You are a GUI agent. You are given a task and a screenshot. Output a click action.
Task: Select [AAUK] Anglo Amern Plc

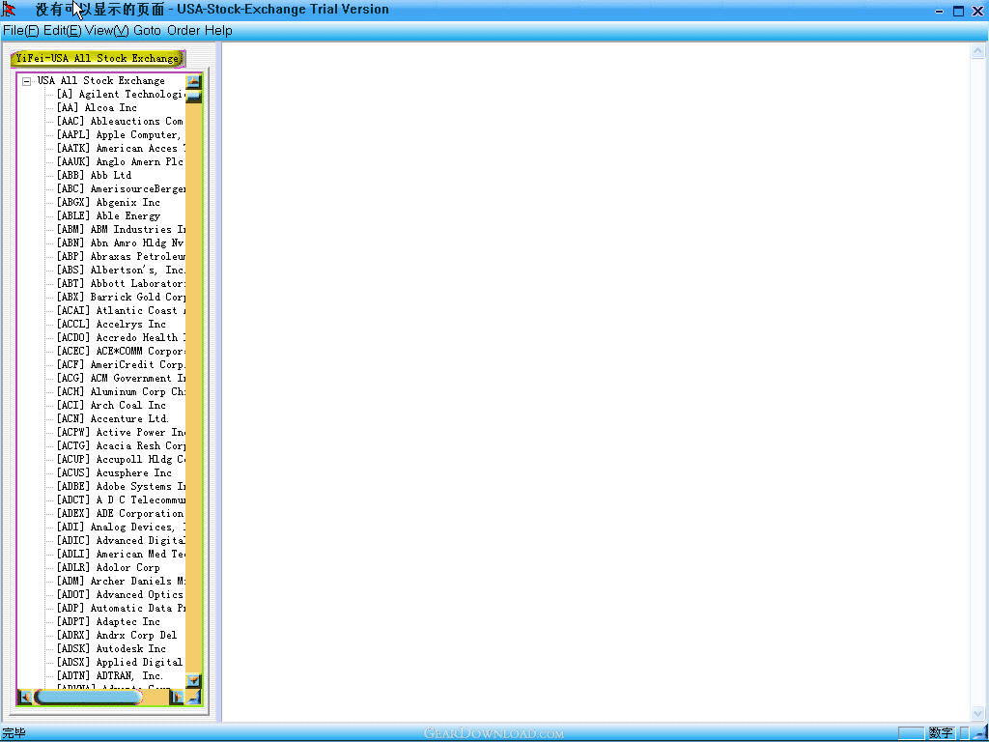point(121,161)
